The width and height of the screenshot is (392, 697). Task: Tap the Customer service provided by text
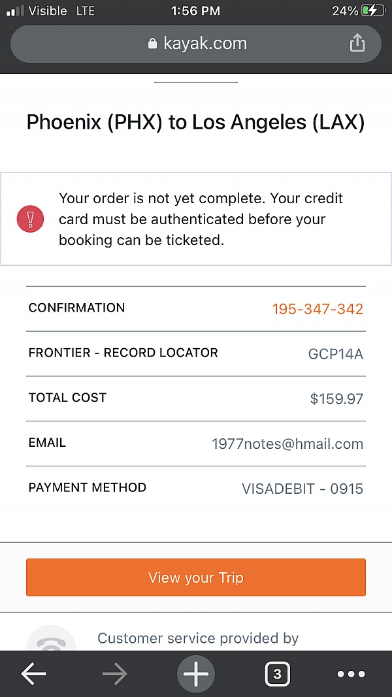[198, 638]
